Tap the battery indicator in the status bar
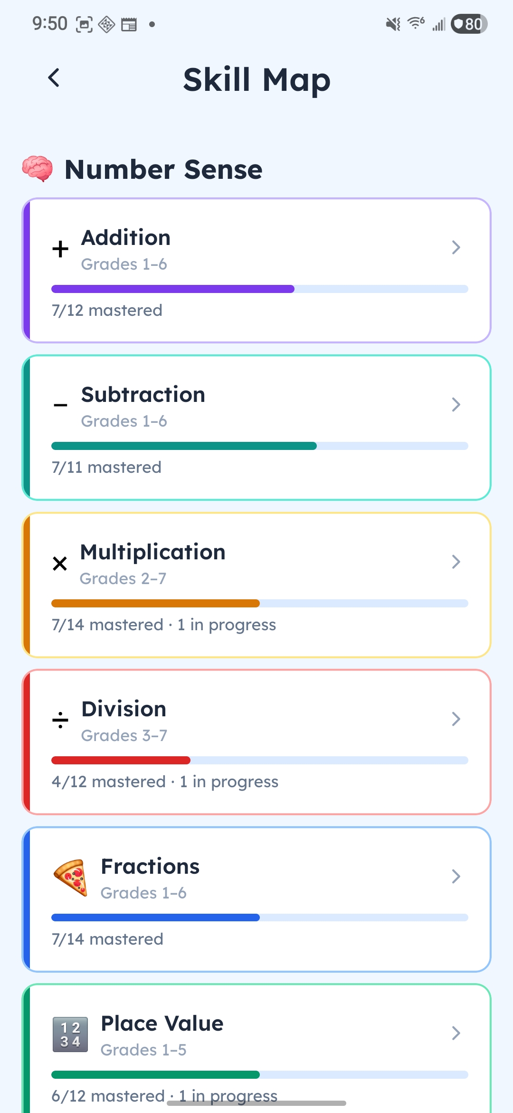This screenshot has width=513, height=1113. (x=468, y=24)
